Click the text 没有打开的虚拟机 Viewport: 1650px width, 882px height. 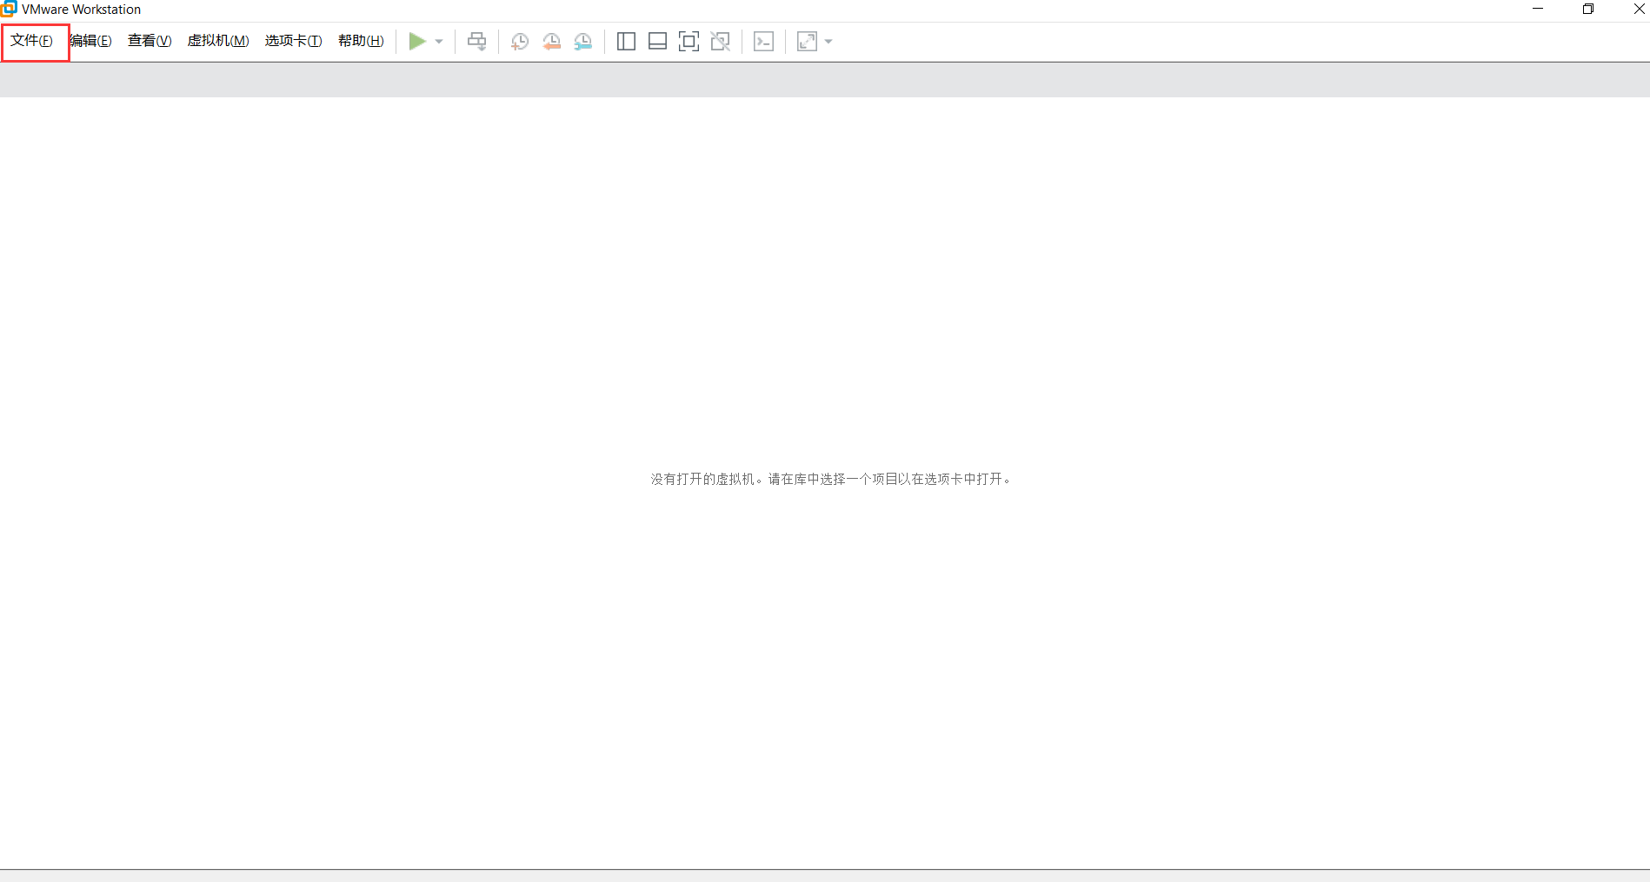click(702, 479)
